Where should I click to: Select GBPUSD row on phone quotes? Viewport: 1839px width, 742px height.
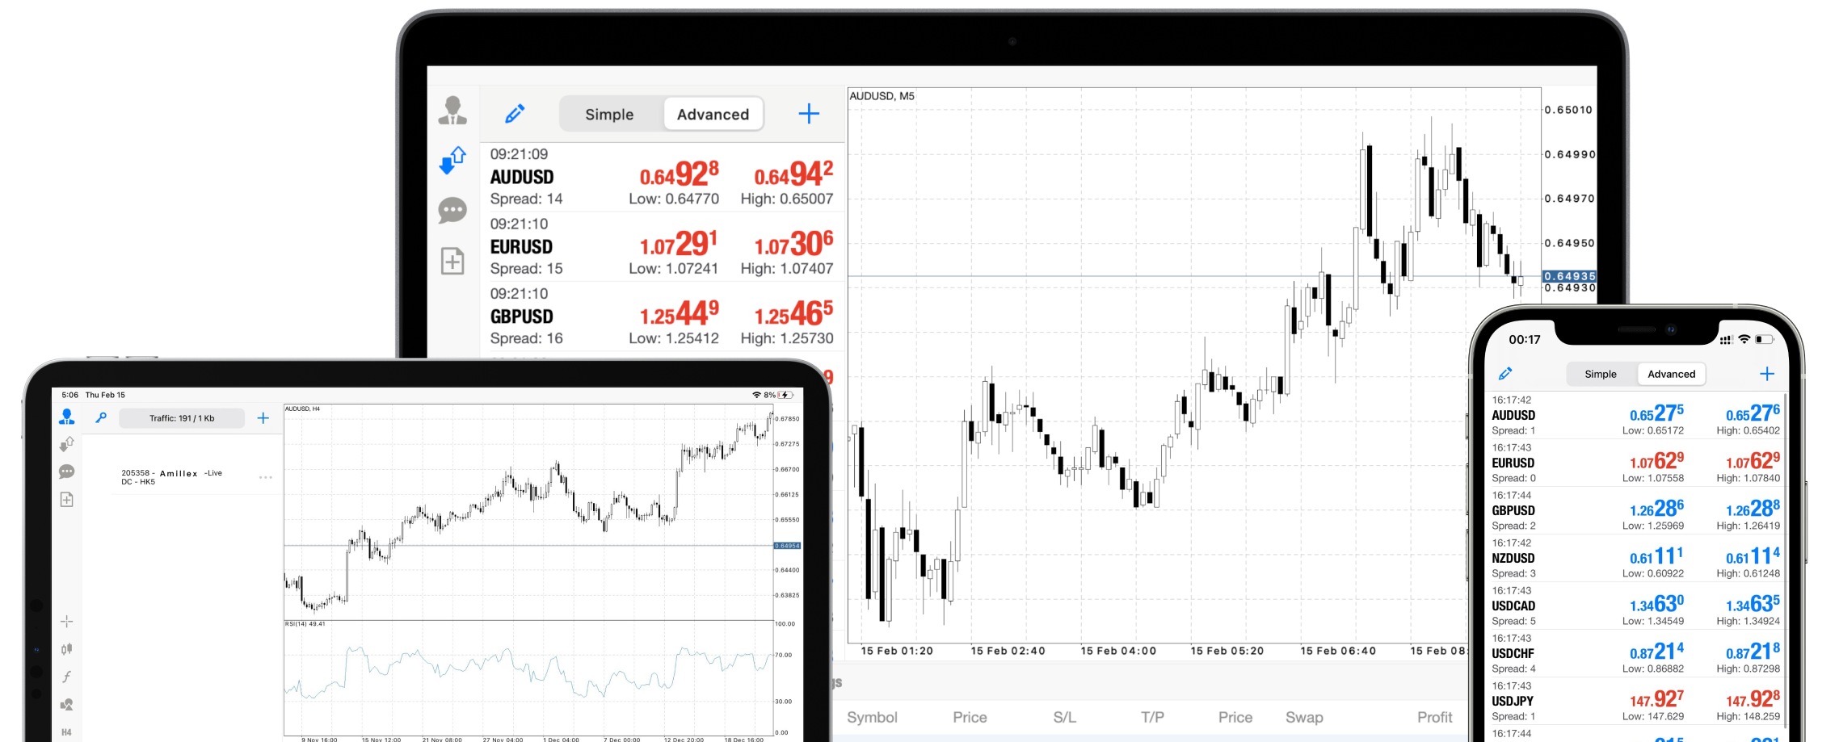tap(1635, 510)
